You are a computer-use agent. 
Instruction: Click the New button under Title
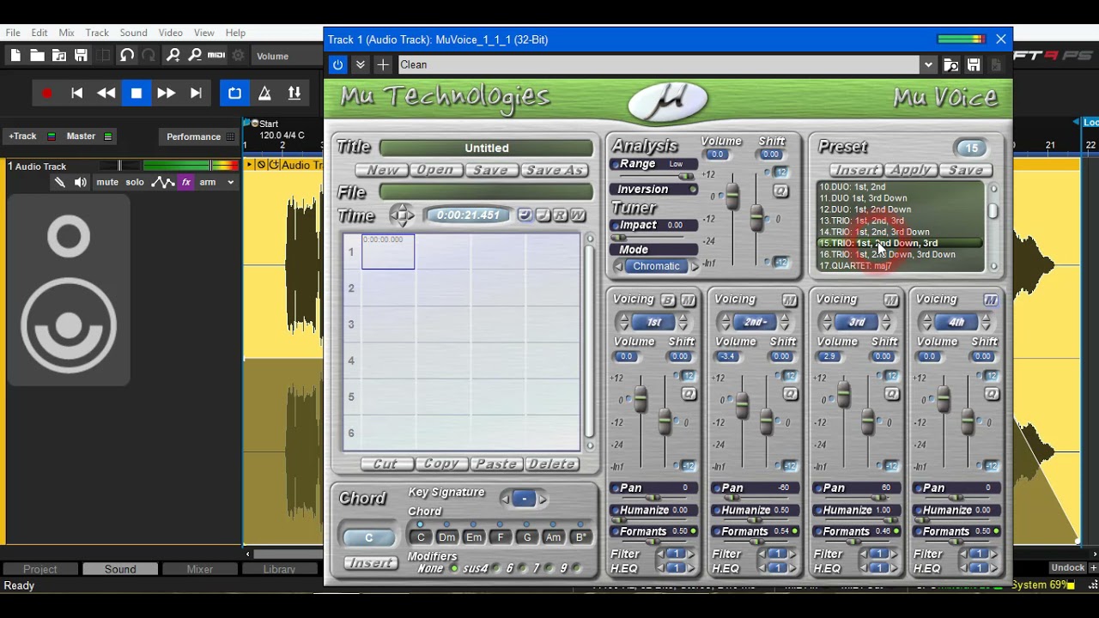(382, 170)
